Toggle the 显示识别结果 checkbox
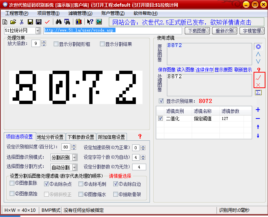The width and height of the screenshot is (268, 217). point(161,101)
